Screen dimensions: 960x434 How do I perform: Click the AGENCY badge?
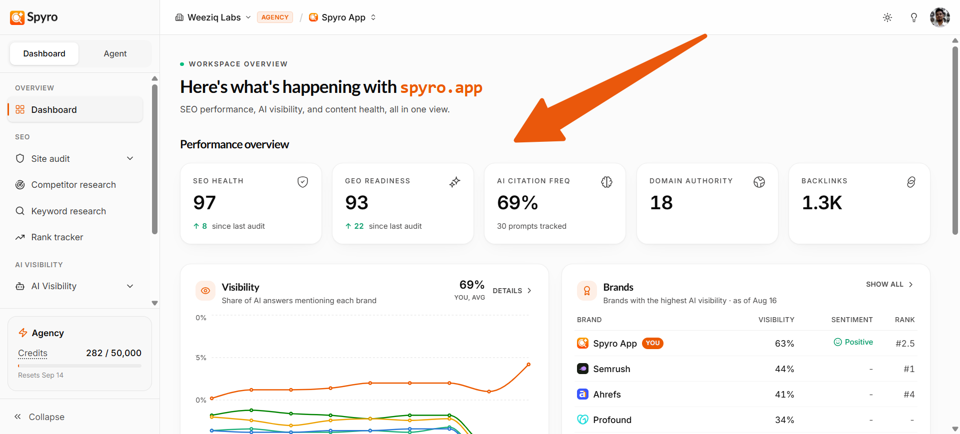pos(275,17)
